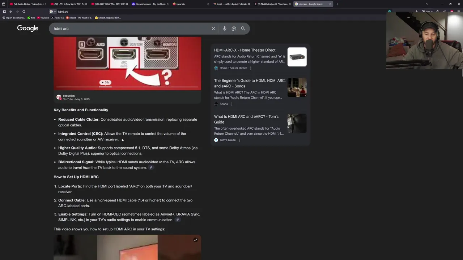The width and height of the screenshot is (463, 260).
Task: Reload the current page
Action: [x=24, y=12]
